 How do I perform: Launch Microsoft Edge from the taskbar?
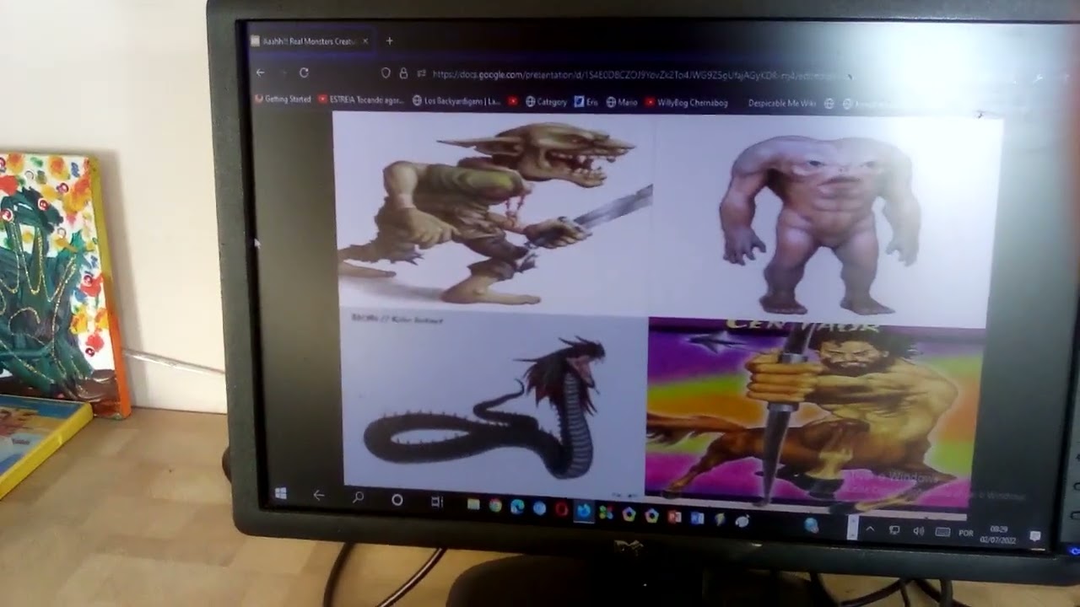click(x=517, y=507)
